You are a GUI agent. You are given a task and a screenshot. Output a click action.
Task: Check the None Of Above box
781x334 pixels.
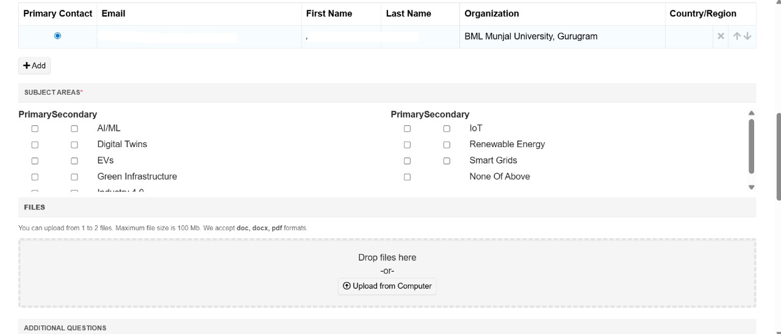click(407, 177)
